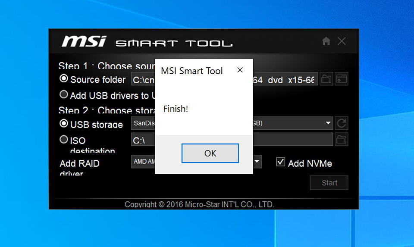Click the Copyright 2016 Micro-Star text
The image size is (414, 247).
pyautogui.click(x=199, y=204)
